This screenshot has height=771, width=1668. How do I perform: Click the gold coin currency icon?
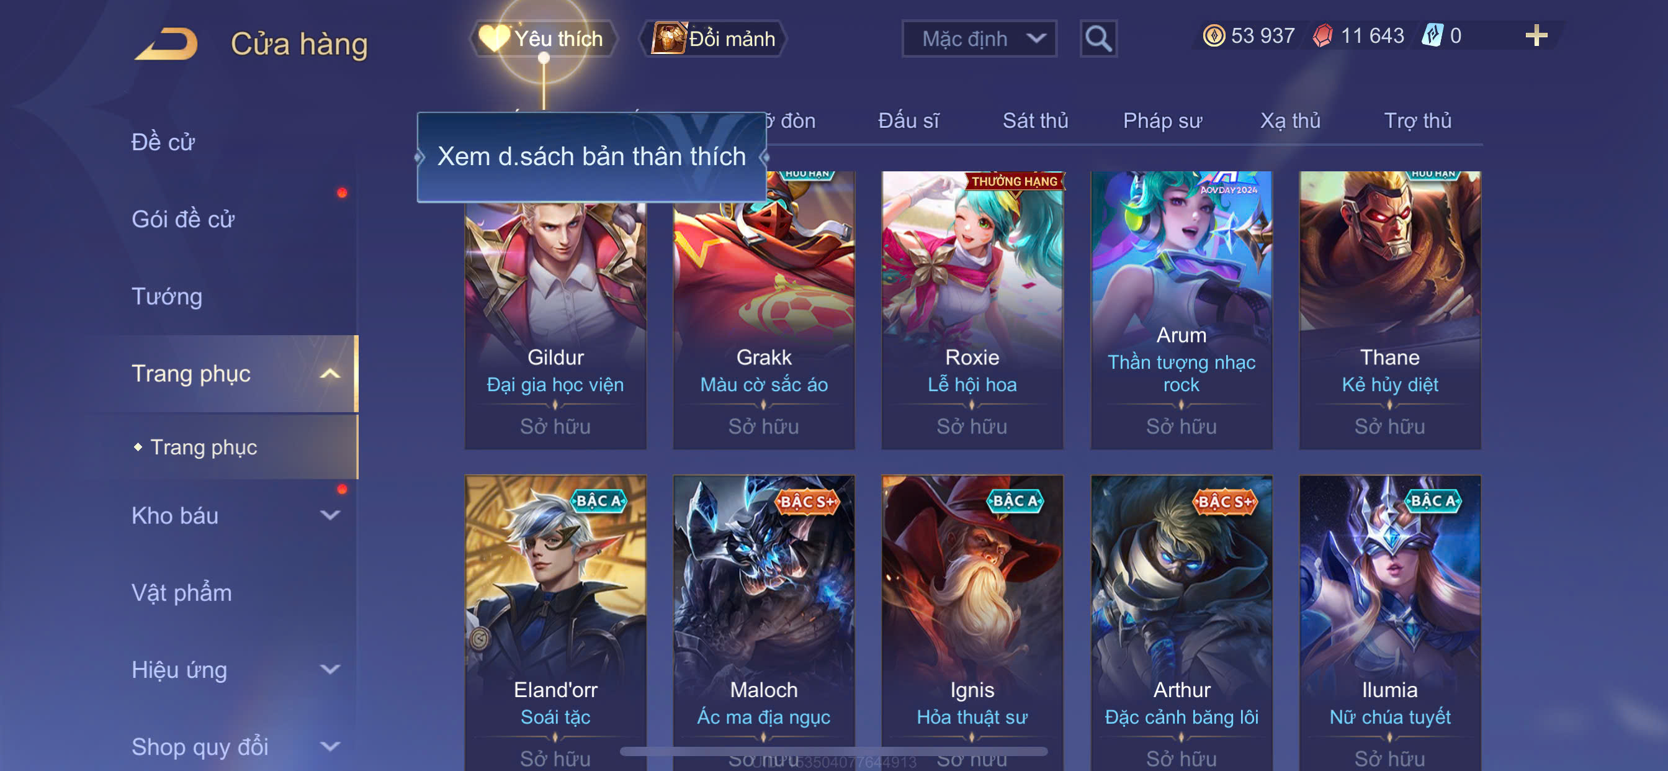pyautogui.click(x=1213, y=35)
